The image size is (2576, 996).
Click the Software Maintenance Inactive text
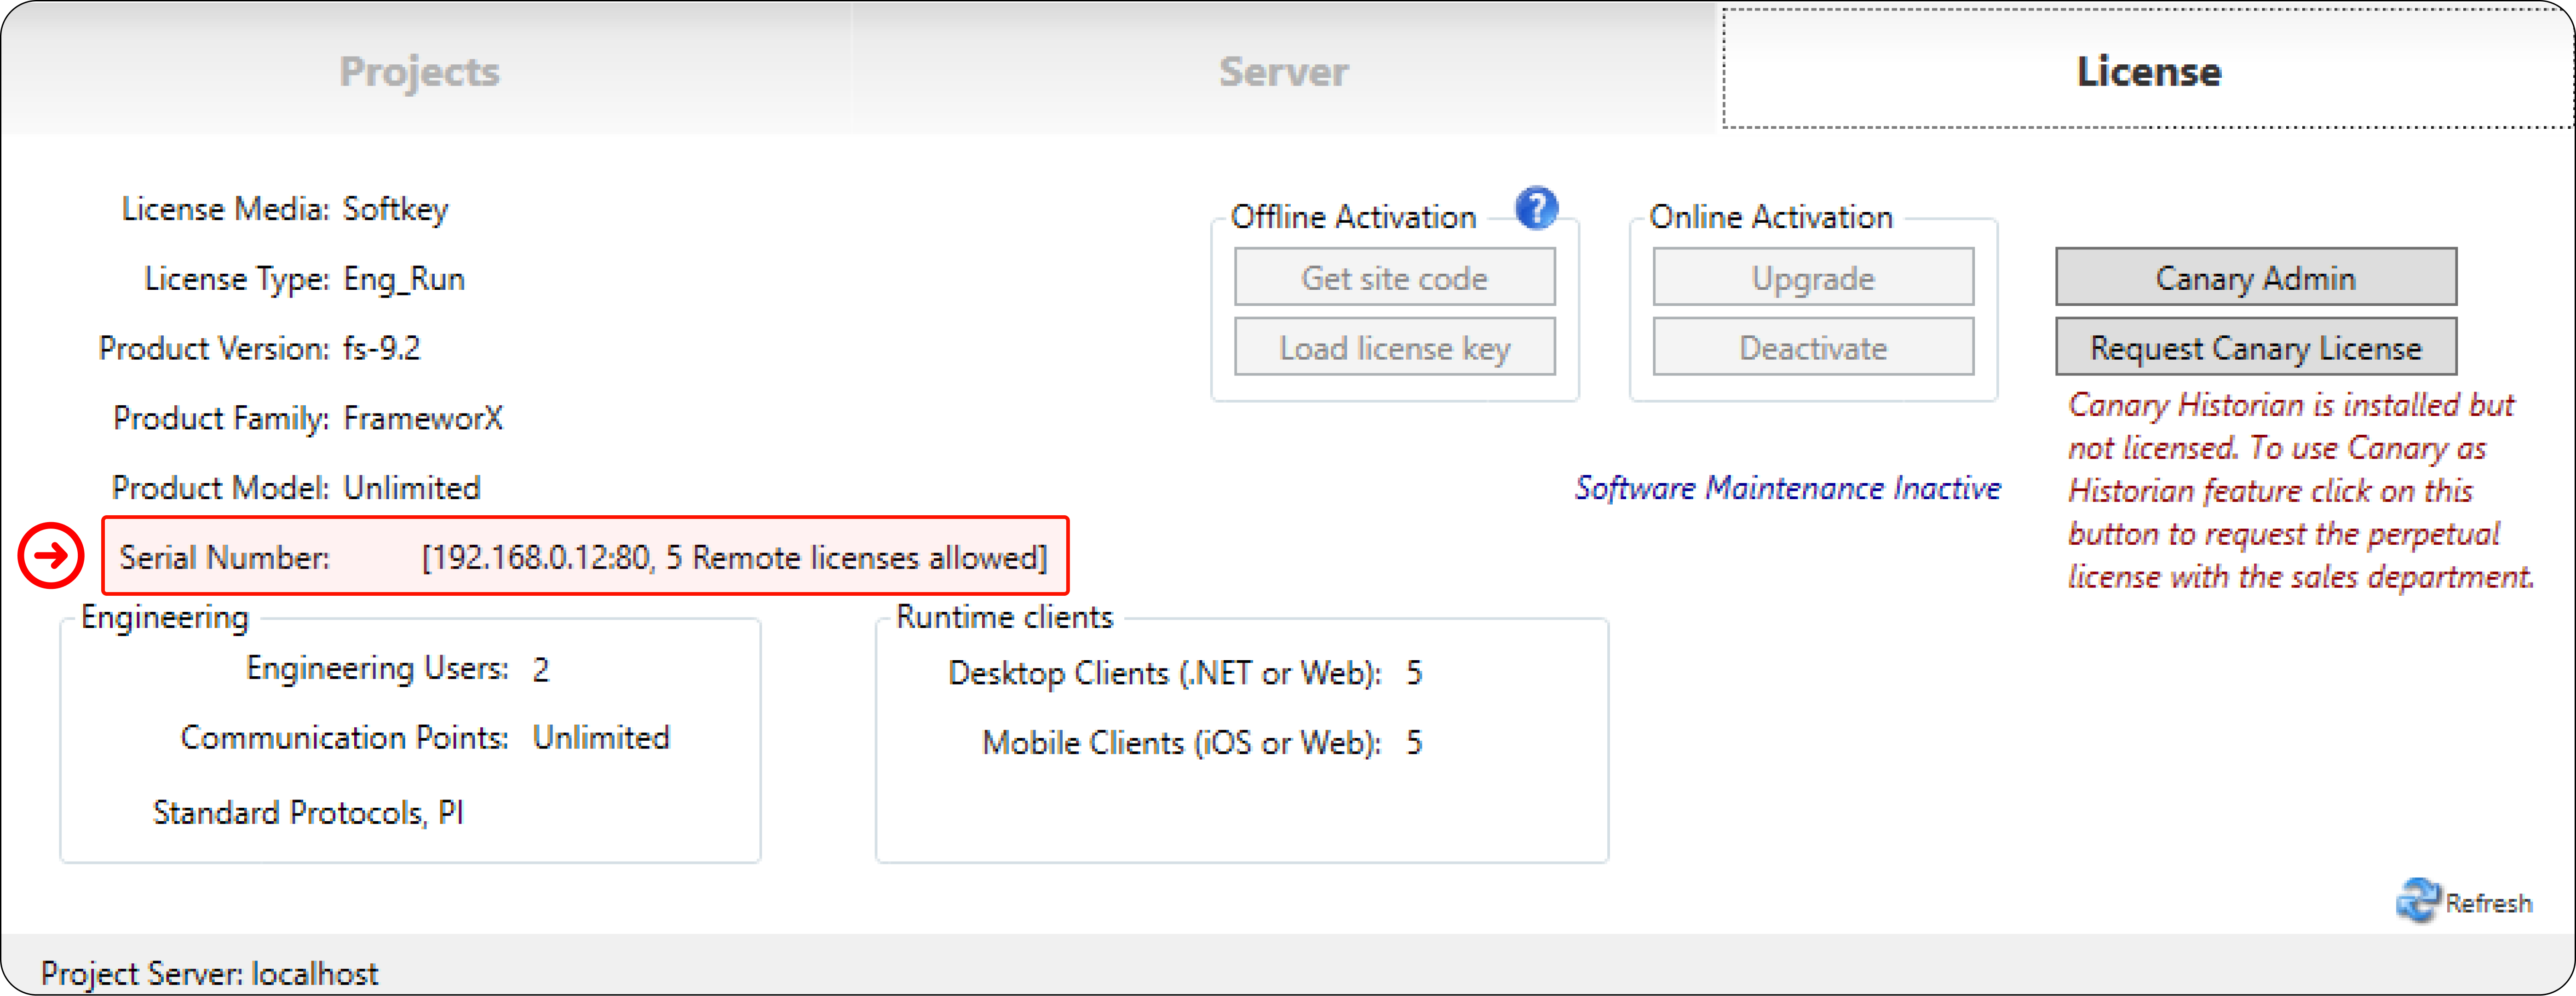click(1788, 488)
